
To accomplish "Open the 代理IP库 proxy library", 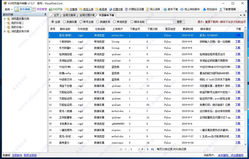I will pyautogui.click(x=116, y=9).
